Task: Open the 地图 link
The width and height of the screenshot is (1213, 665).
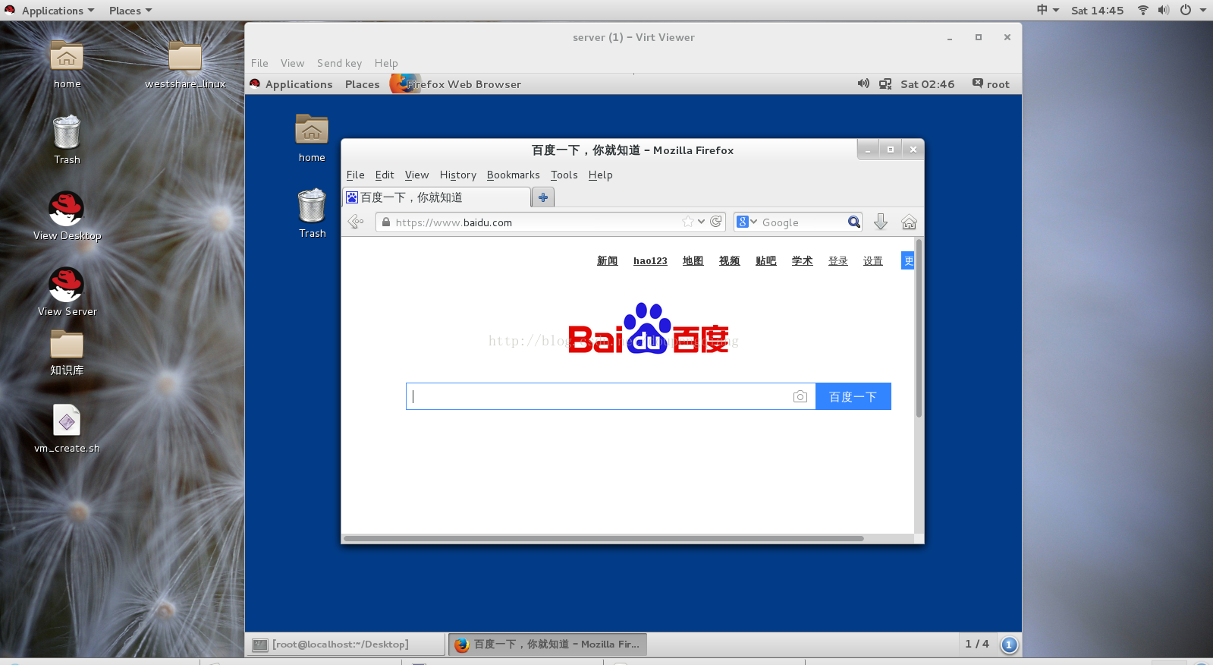Action: point(693,260)
